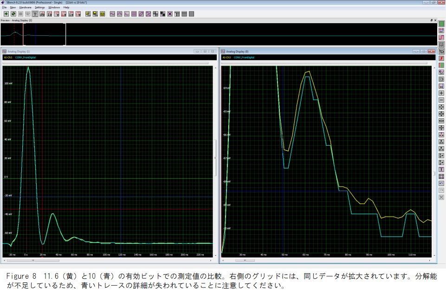Click the green arrow start acquisition icon

(6, 14)
